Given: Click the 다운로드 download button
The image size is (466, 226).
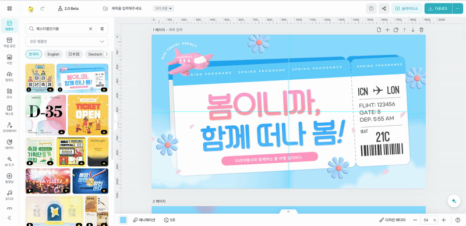Looking at the screenshot, I should 438,9.
